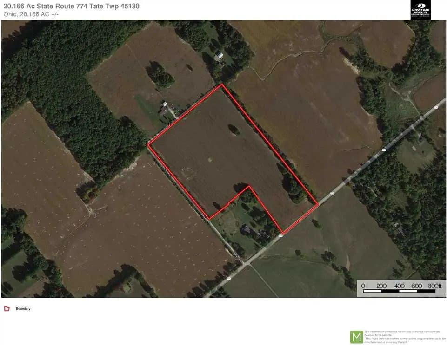Image resolution: width=447 pixels, height=345 pixels.
Task: Click the route marker near boundary's eastern corner
Action: pos(333,193)
